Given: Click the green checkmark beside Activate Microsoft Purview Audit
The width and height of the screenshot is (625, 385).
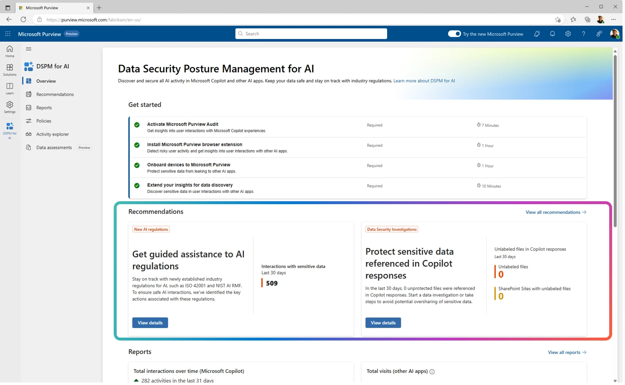Looking at the screenshot, I should click(137, 124).
